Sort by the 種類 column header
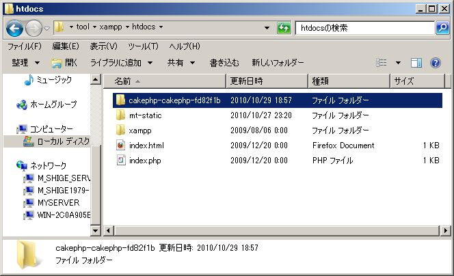454x276 pixels. (349, 81)
